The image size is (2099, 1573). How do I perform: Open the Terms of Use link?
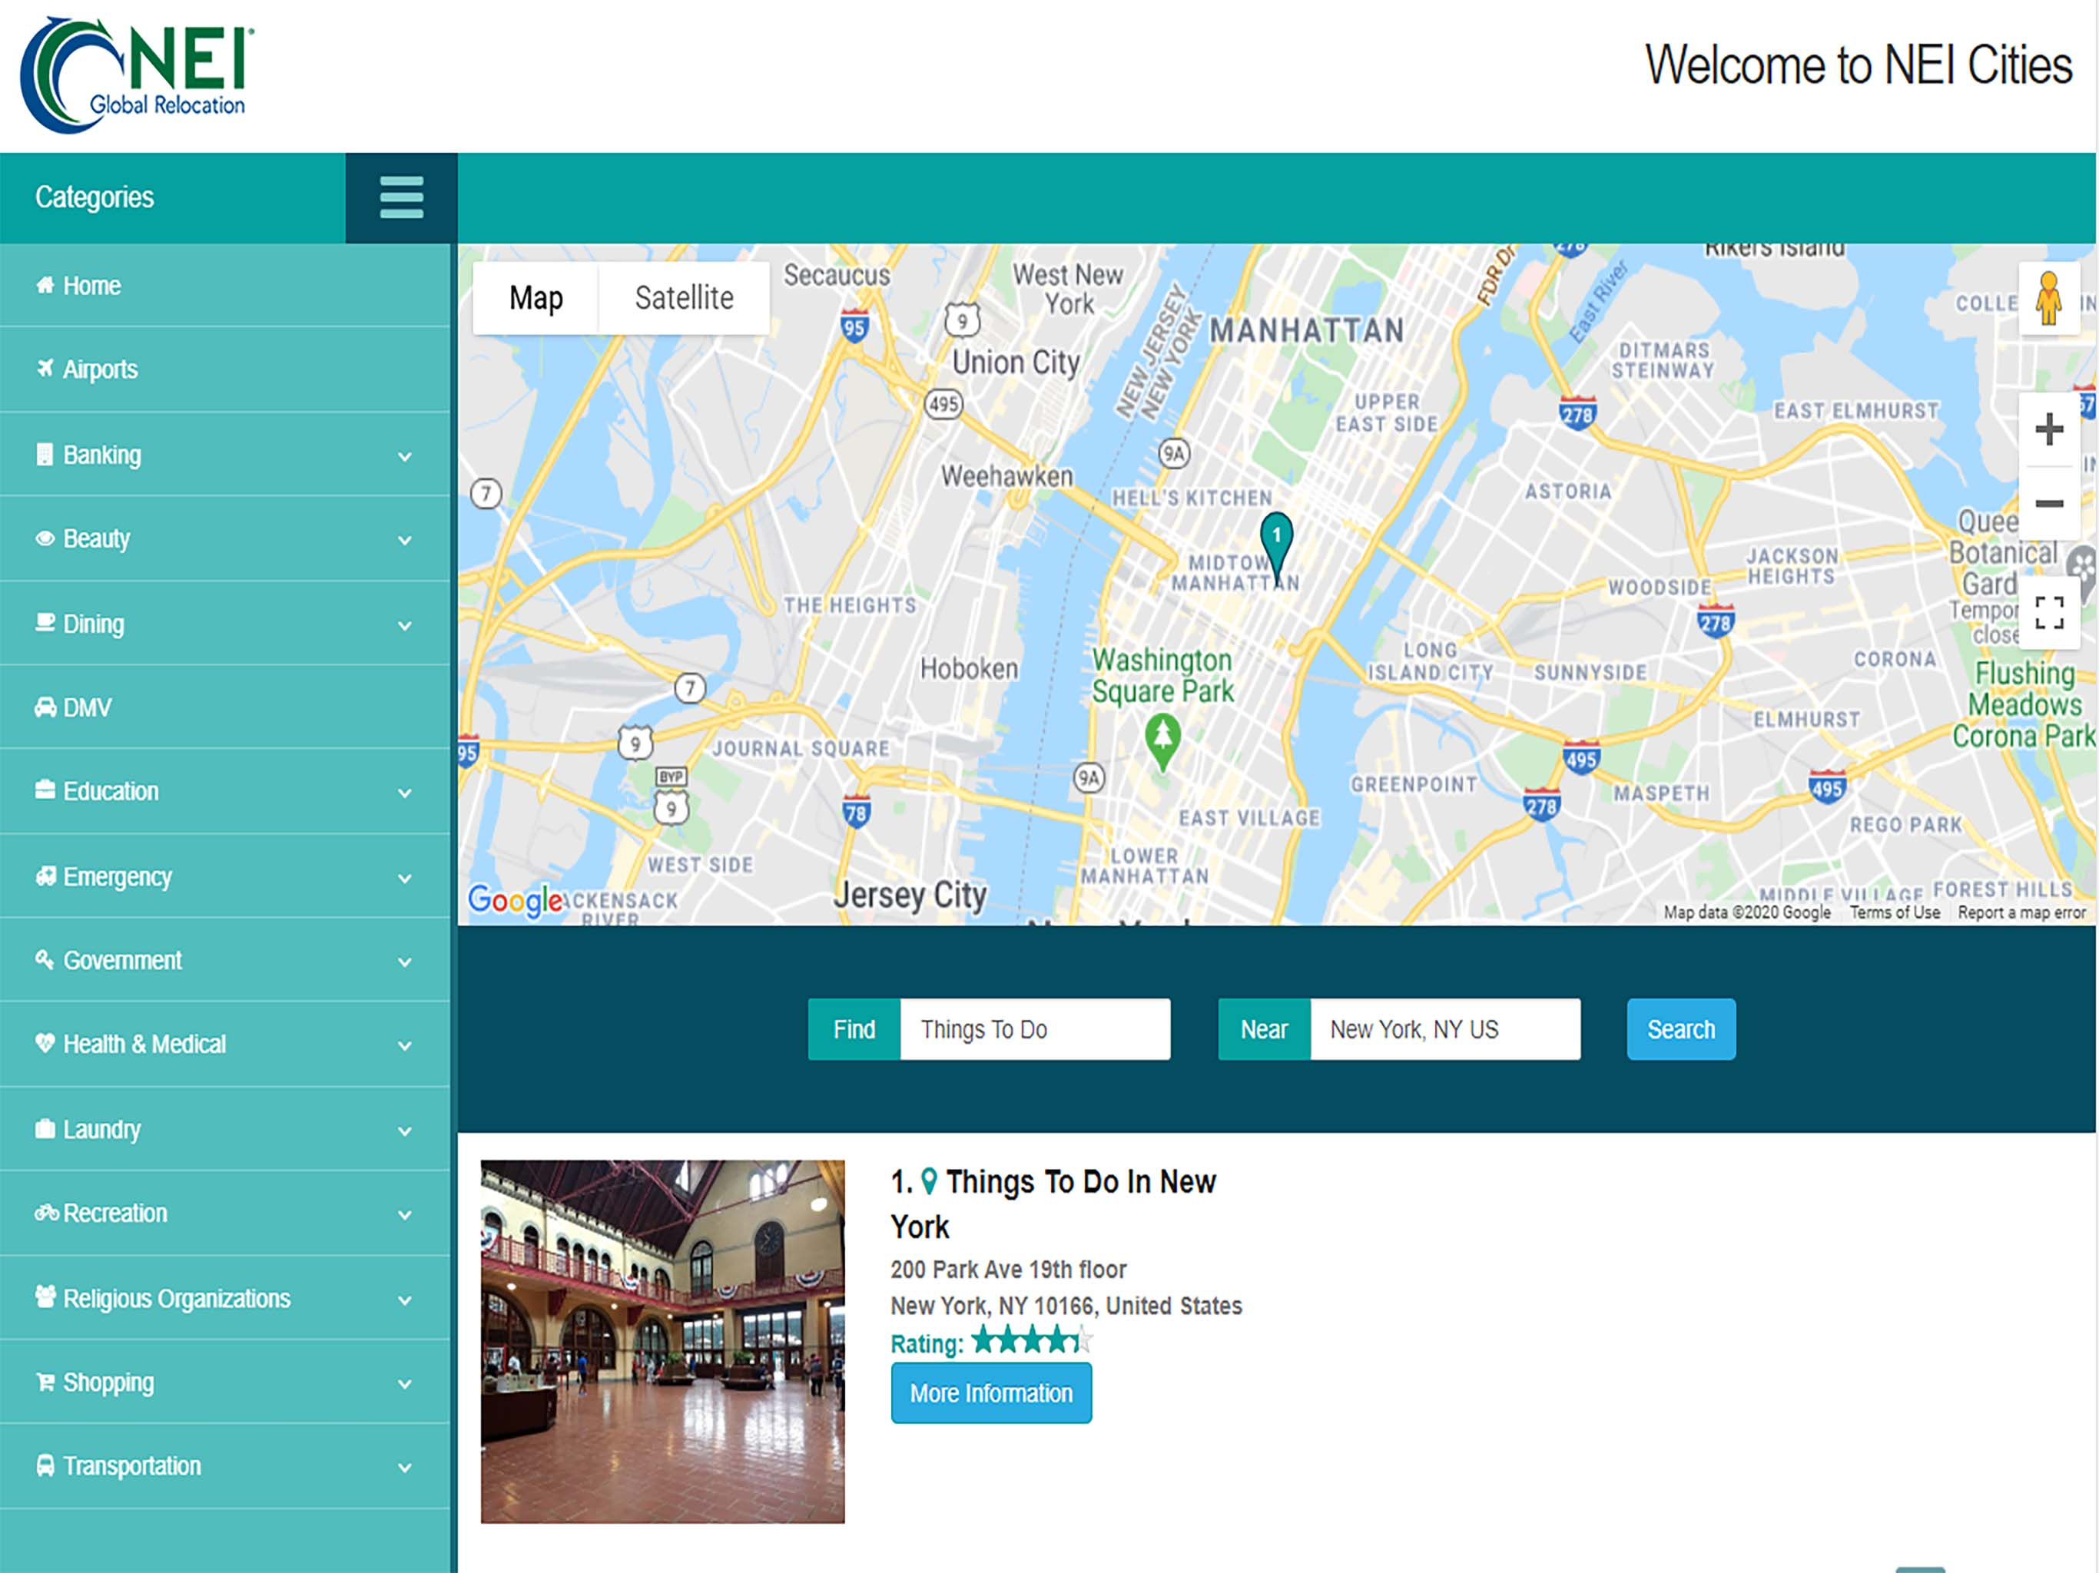1894,912
